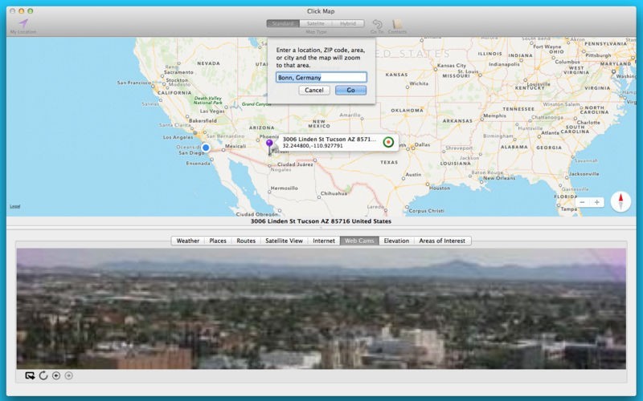Zoom in the map with plus
The width and height of the screenshot is (643, 401).
pos(596,202)
